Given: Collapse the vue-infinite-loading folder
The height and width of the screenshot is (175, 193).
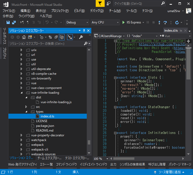Looking at the screenshot, I should [21, 93].
